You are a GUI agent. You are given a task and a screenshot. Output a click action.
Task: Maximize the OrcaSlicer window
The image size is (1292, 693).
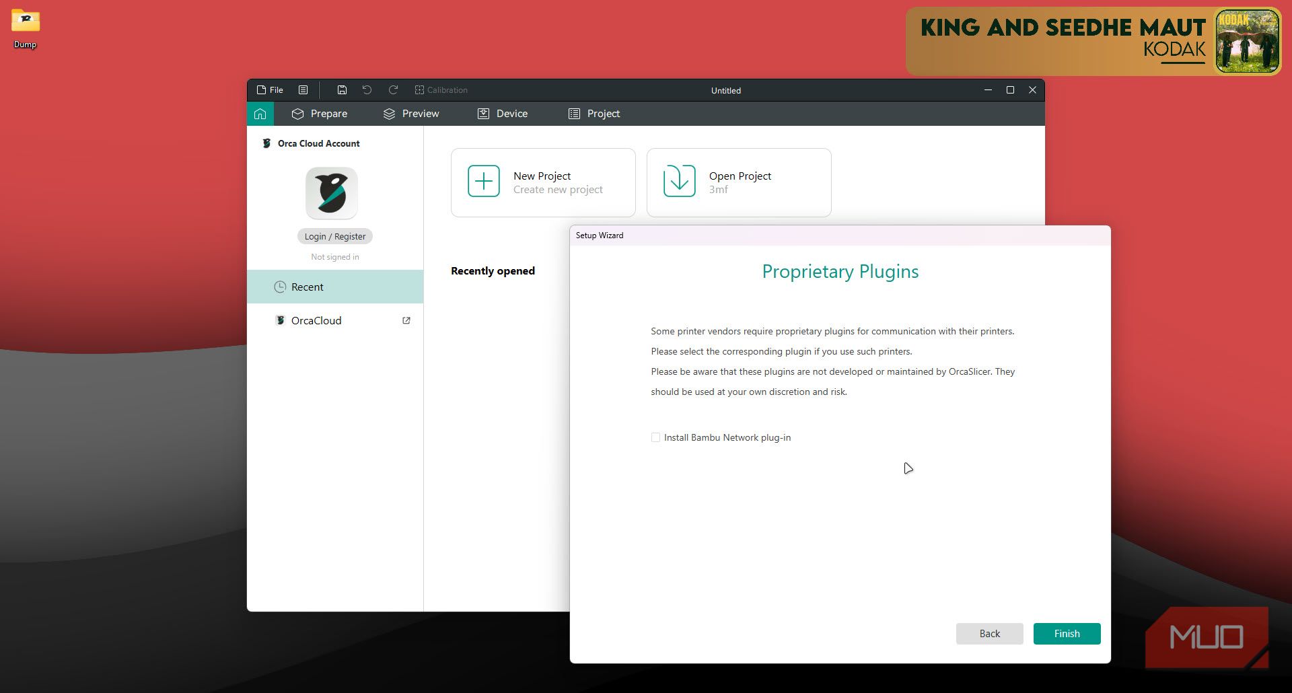(1010, 90)
